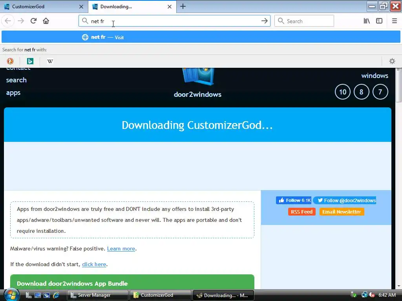Open a new tab with plus button
The image size is (402, 301).
tap(183, 6)
